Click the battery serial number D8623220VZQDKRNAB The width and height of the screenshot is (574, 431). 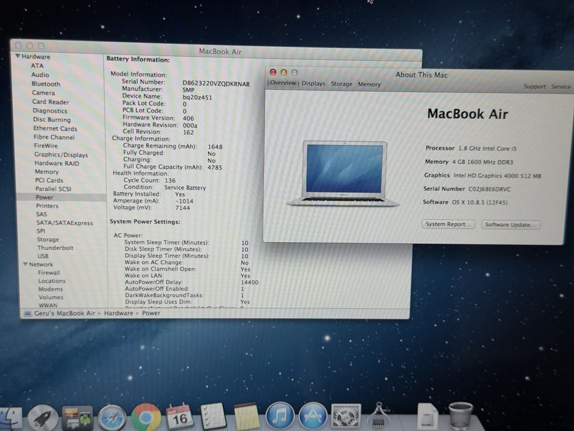pyautogui.click(x=216, y=84)
